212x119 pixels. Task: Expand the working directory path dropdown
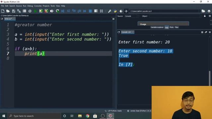[x=199, y=11]
